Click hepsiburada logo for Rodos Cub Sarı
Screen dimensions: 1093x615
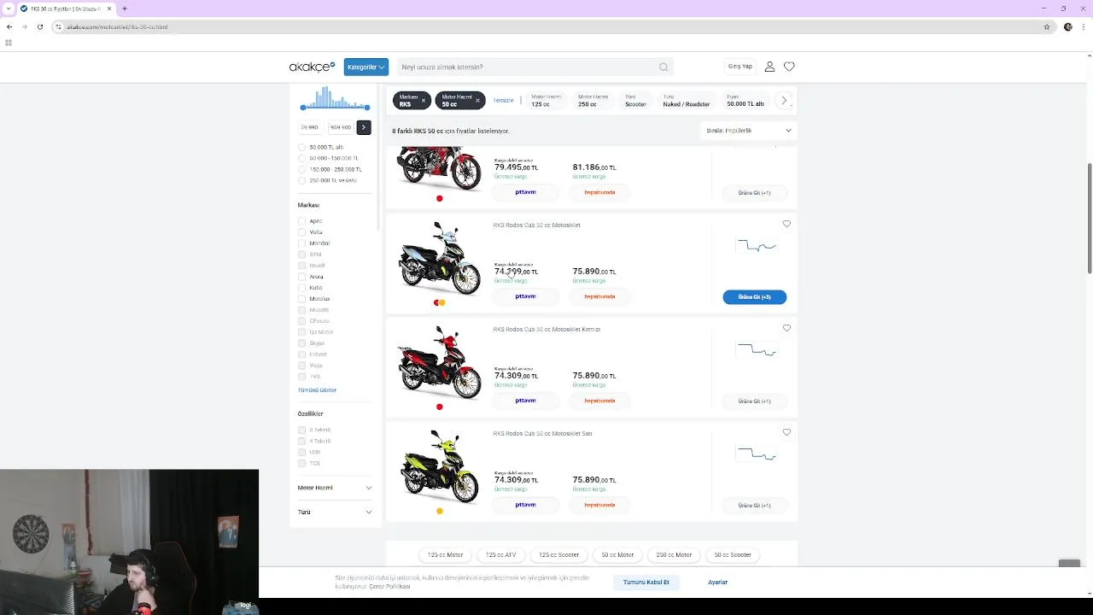599,505
